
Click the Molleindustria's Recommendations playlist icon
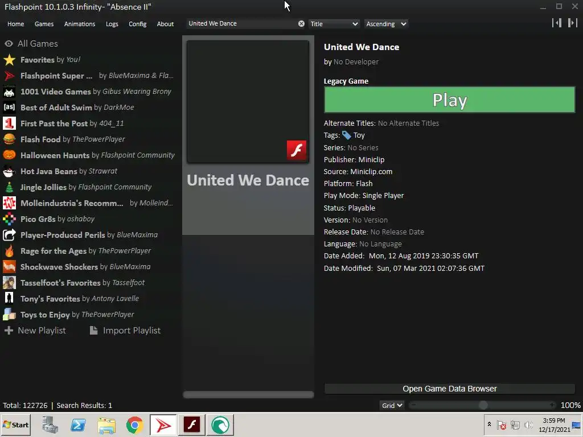point(9,203)
